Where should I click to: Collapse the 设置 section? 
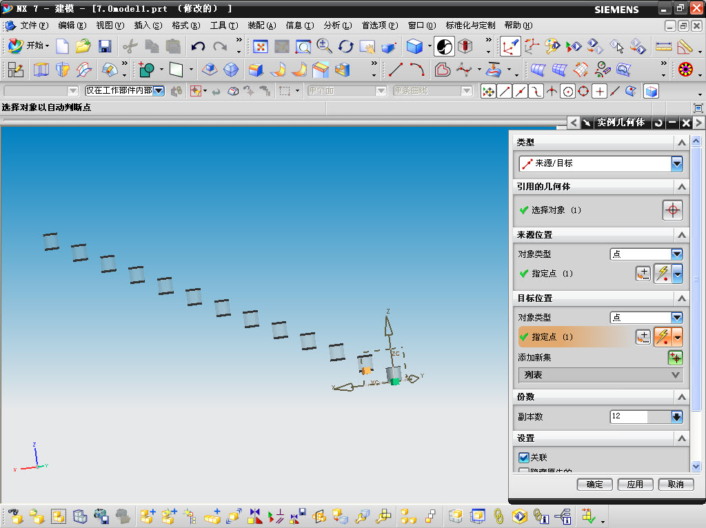(x=682, y=438)
